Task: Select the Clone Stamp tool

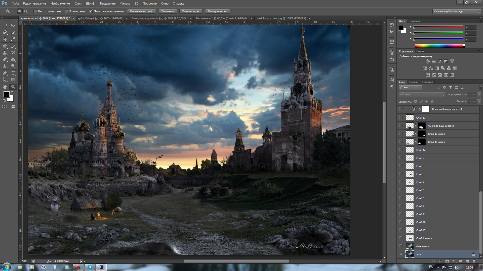Action: (5, 53)
